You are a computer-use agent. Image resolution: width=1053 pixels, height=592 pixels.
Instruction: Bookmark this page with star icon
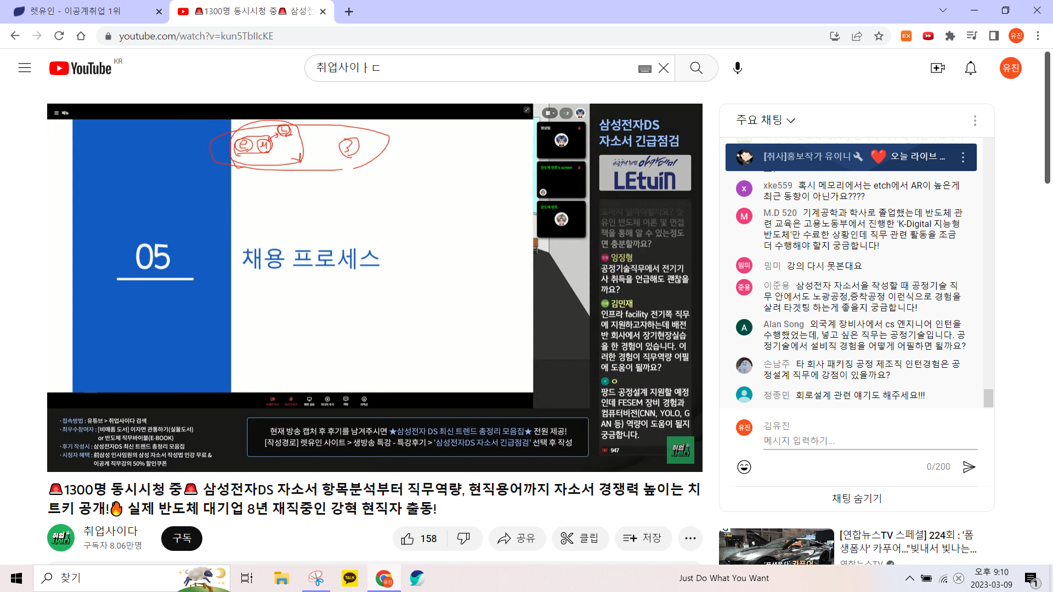879,36
